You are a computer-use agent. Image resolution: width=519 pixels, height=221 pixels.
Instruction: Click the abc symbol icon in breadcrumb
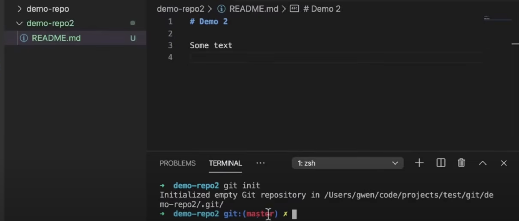tap(294, 9)
